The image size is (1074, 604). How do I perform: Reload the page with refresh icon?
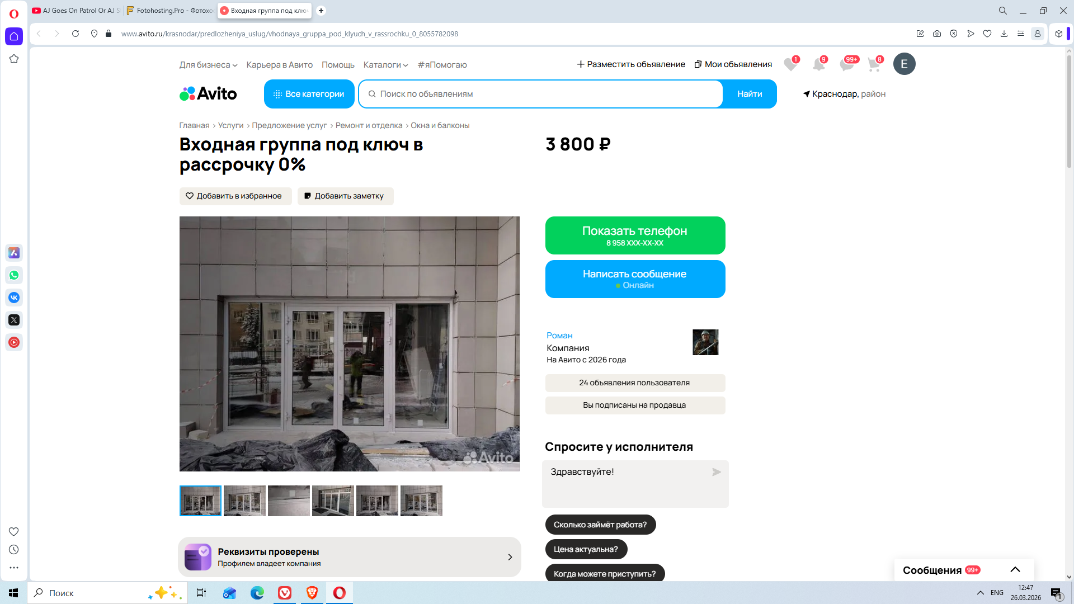[x=76, y=34]
